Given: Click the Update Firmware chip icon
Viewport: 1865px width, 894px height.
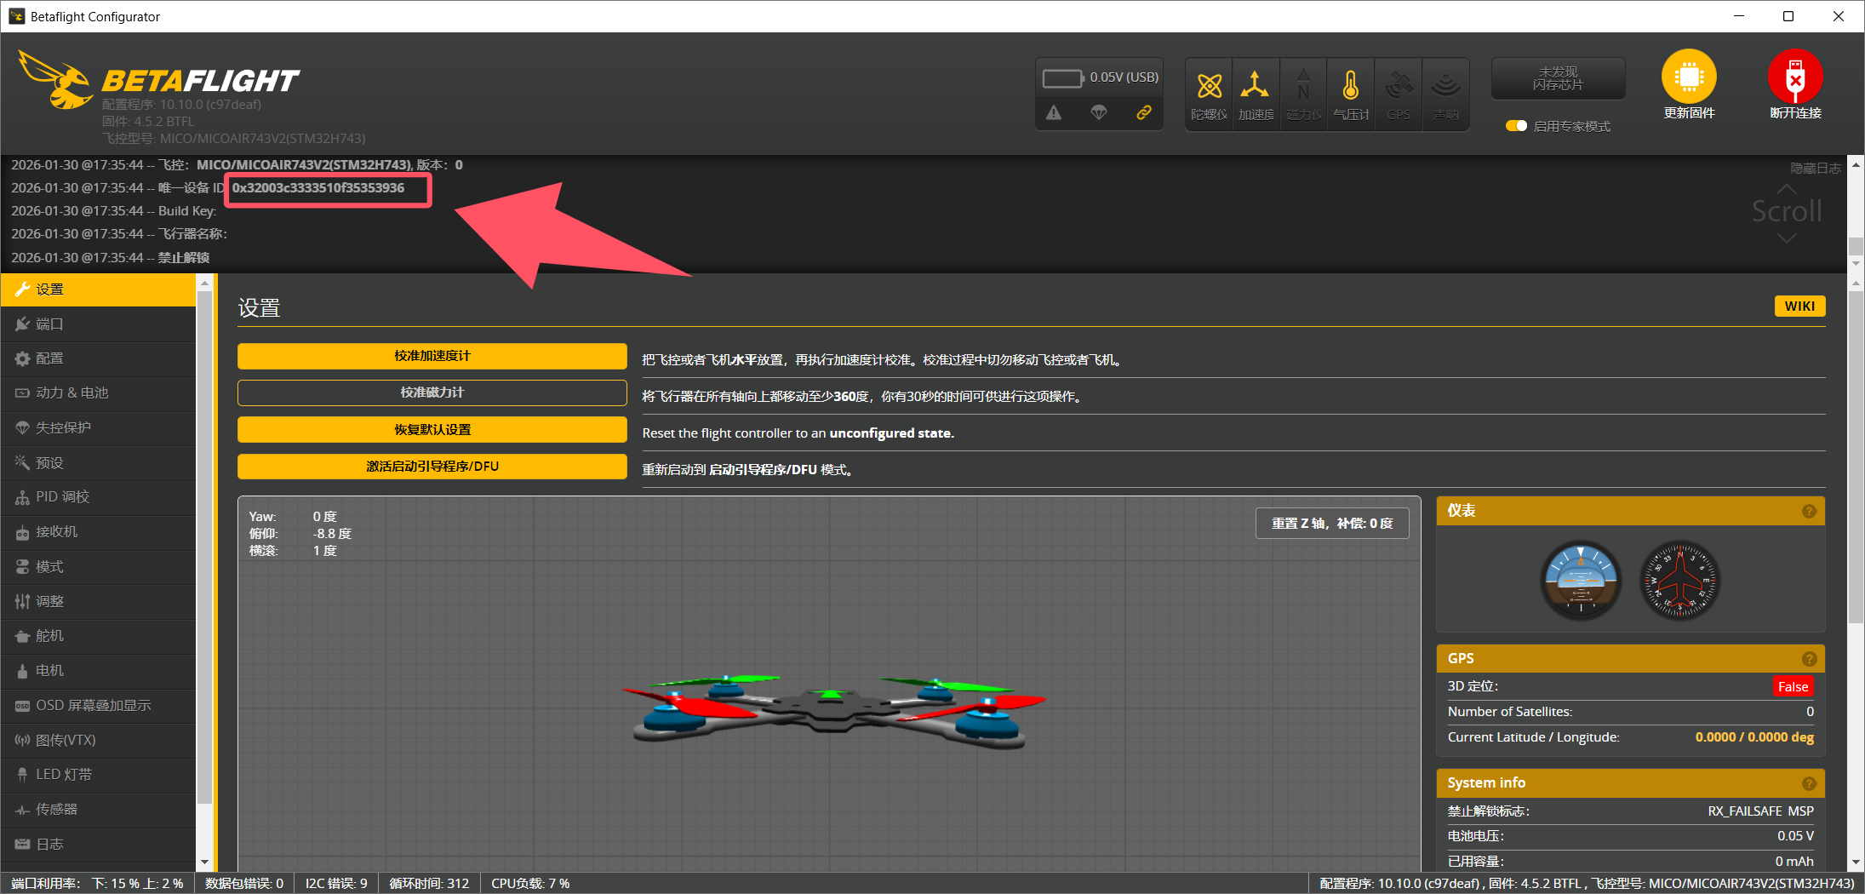Looking at the screenshot, I should [x=1688, y=77].
